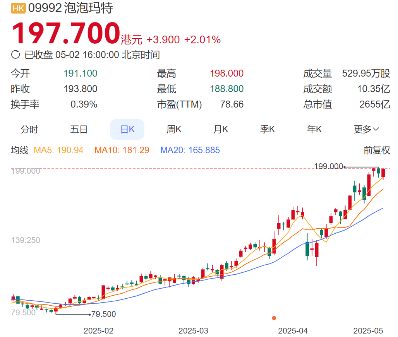Screen dimensions: 398x337
Task: Select the 日K tab
Action: click(127, 129)
